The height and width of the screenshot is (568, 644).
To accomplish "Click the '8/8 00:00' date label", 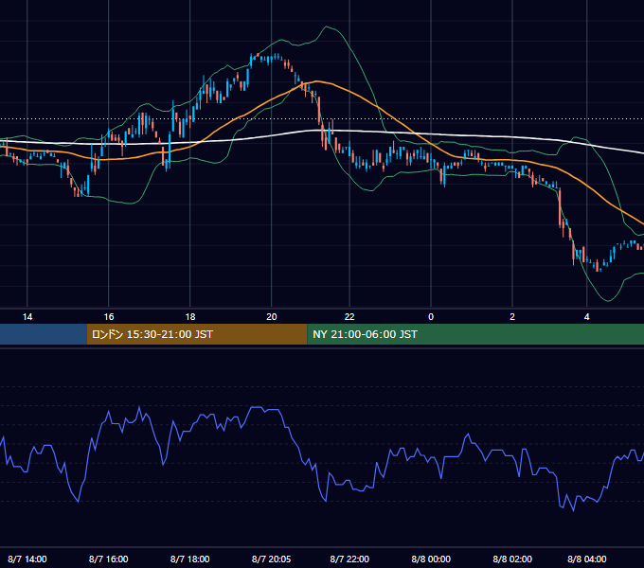I will pyautogui.click(x=431, y=559).
